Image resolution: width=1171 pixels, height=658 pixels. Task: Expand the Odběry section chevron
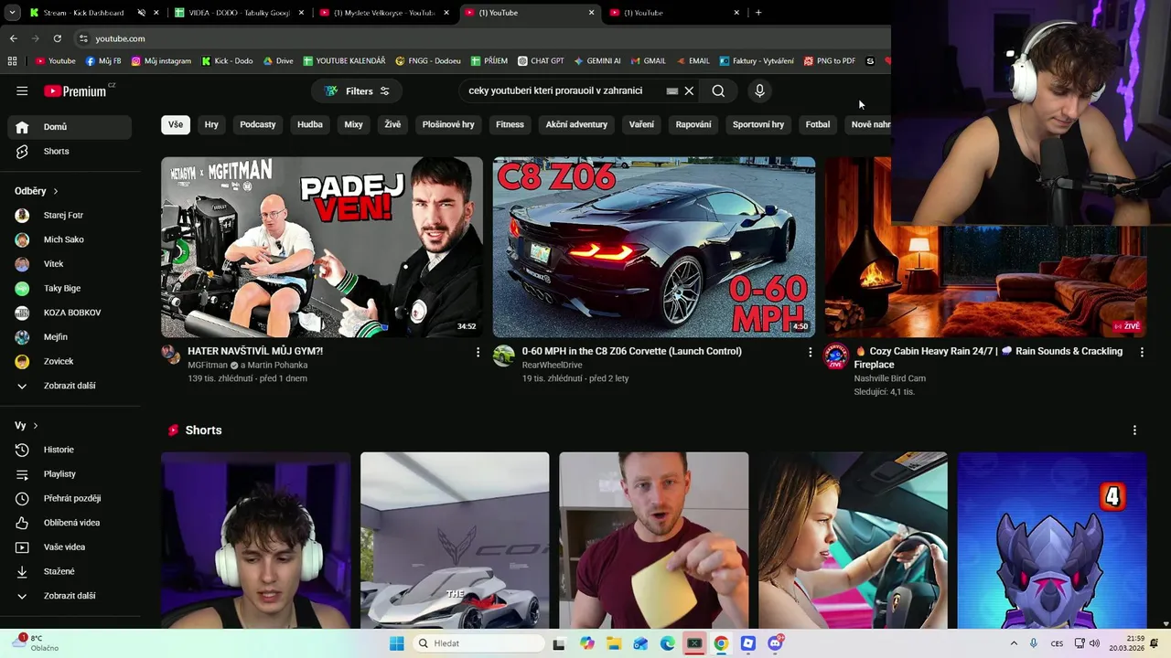(56, 191)
